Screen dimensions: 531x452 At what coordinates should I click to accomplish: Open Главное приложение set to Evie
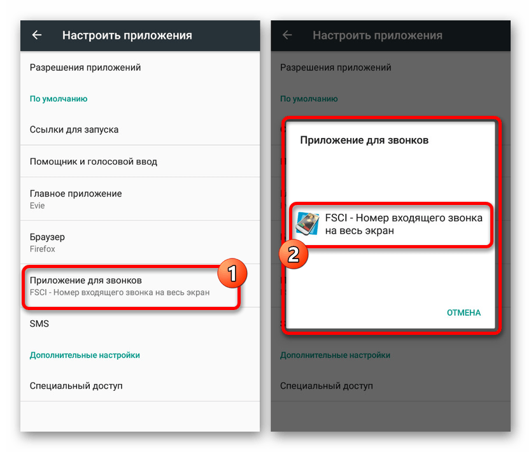click(140, 199)
